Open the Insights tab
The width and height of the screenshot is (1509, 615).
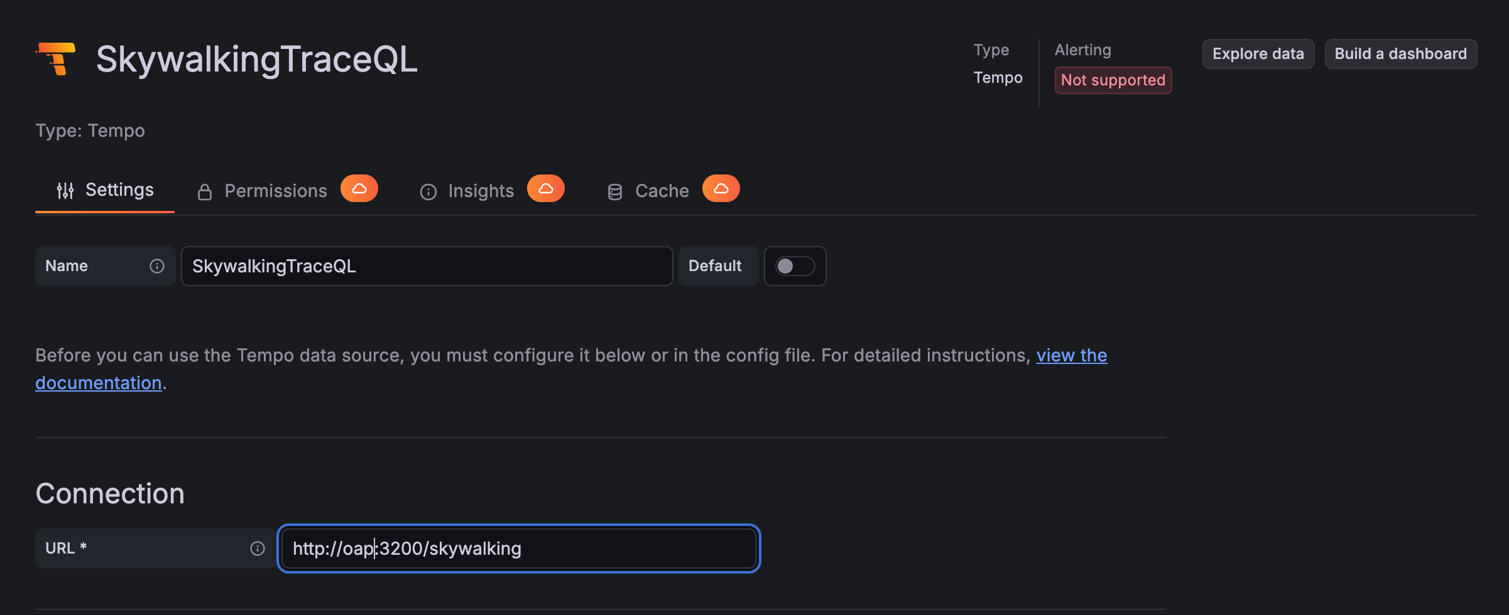pyautogui.click(x=481, y=190)
